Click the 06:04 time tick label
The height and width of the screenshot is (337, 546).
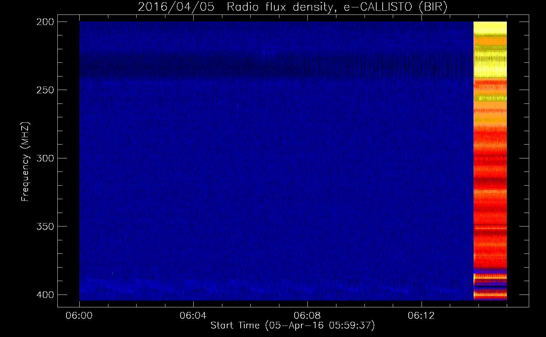193,316
